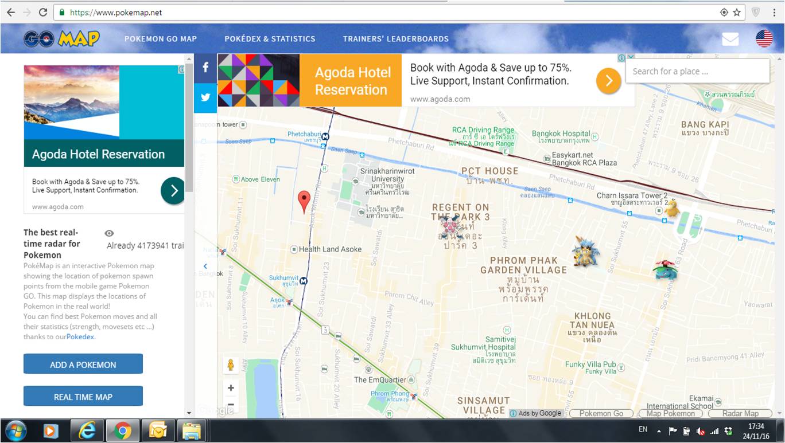Open the Pokedex link in description
This screenshot has height=443, width=785.
click(x=80, y=337)
